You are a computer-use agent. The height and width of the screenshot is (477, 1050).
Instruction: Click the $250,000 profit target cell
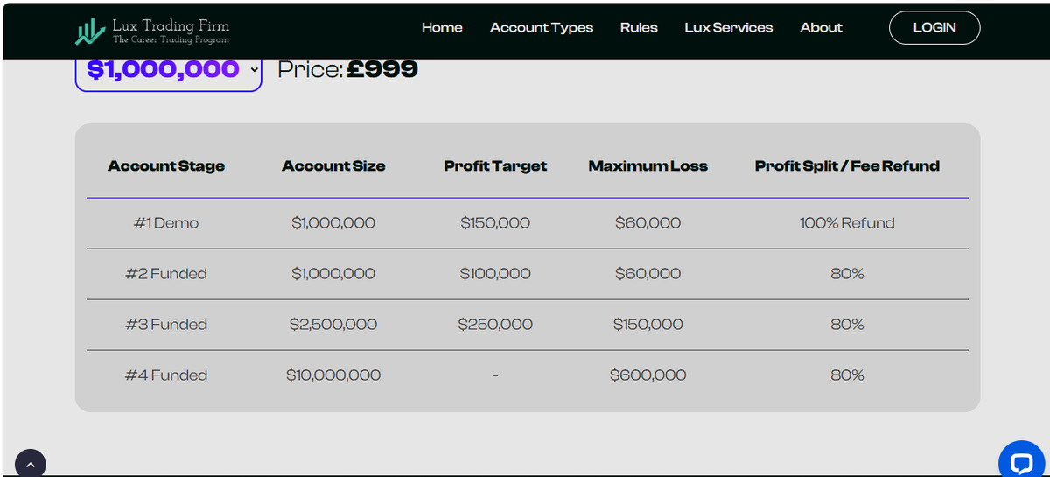click(495, 325)
